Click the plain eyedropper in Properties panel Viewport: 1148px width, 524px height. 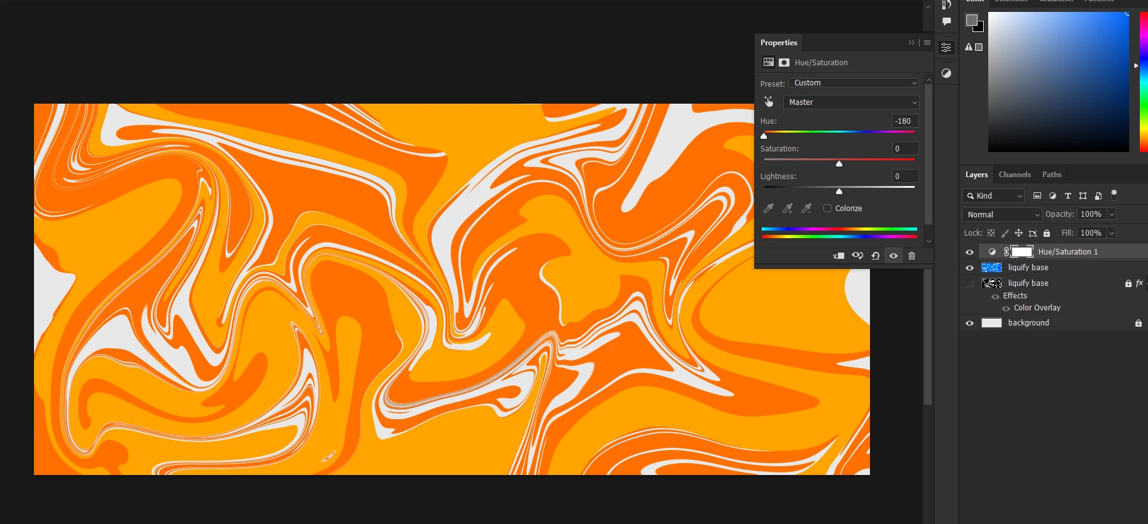769,208
